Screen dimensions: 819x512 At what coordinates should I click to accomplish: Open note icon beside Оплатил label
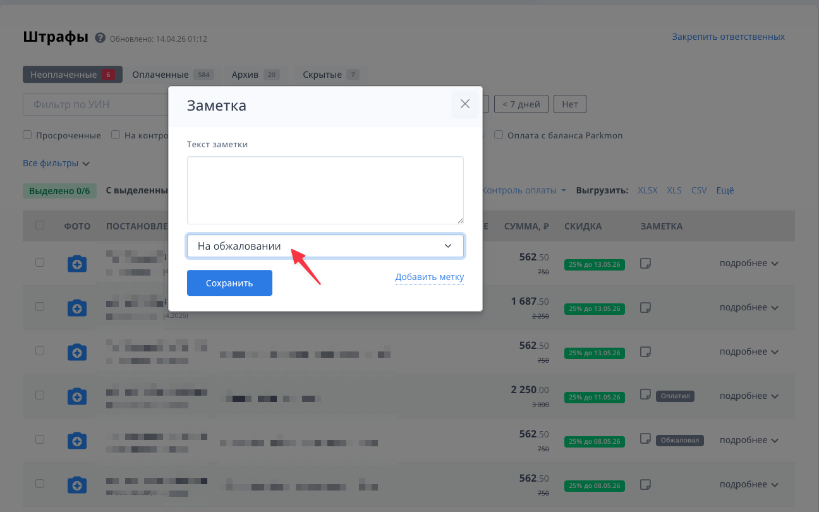point(645,395)
